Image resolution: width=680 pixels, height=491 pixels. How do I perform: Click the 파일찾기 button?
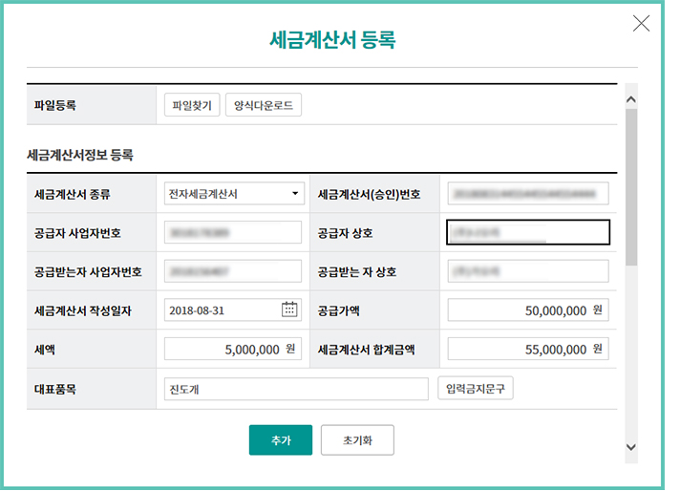192,105
